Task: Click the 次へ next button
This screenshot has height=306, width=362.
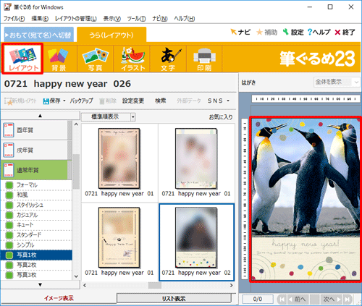Action: coord(332,299)
